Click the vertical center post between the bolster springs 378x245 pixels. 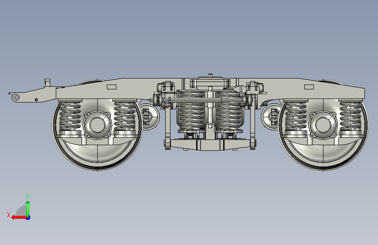coord(210,107)
